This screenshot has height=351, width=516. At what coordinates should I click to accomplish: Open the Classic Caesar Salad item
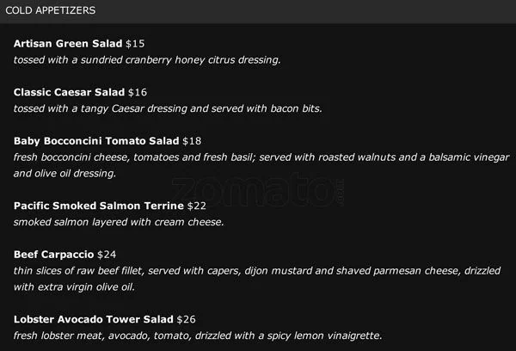tap(69, 91)
